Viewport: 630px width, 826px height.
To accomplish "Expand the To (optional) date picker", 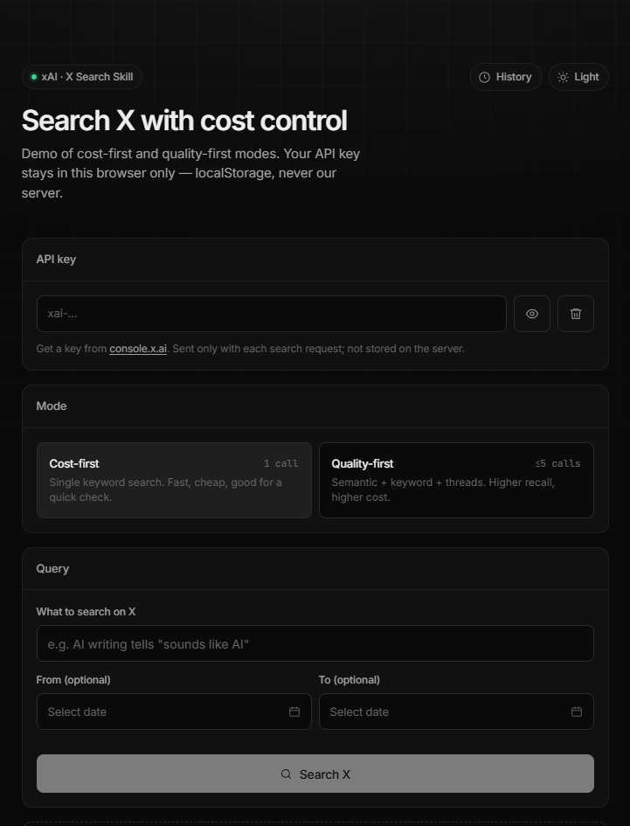I will coord(456,711).
